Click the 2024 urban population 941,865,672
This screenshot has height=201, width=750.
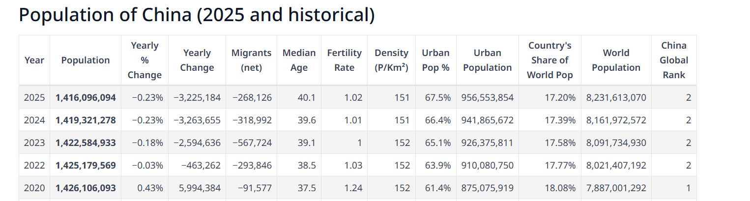(487, 120)
